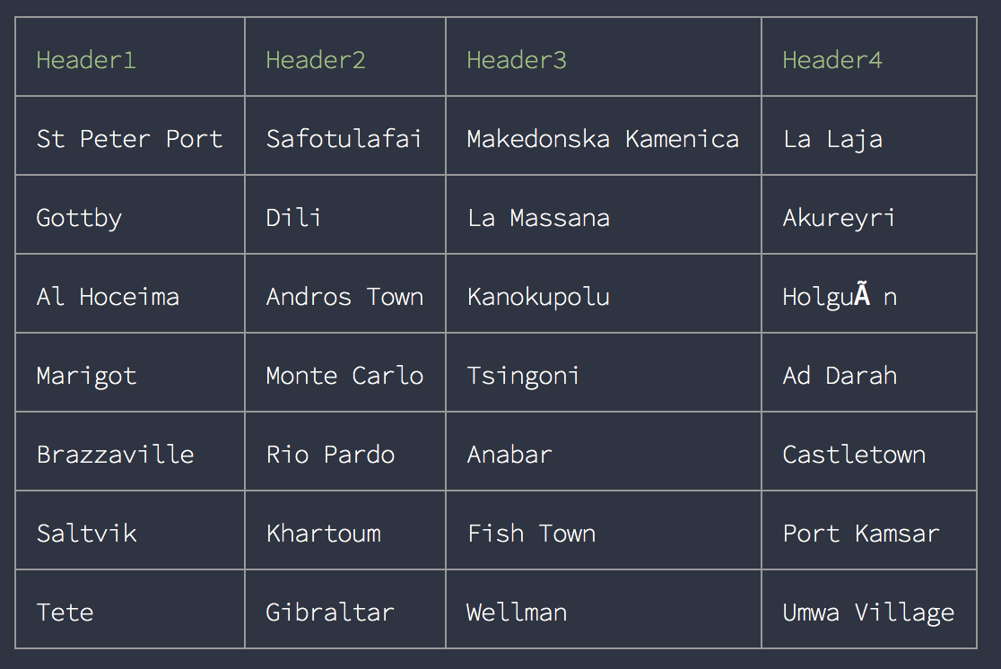1001x669 pixels.
Task: Click the Andros Town cell
Action: pyautogui.click(x=345, y=293)
